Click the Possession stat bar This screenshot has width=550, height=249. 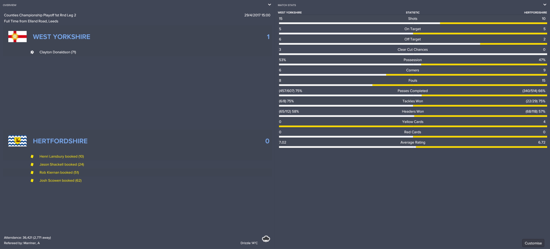[412, 64]
